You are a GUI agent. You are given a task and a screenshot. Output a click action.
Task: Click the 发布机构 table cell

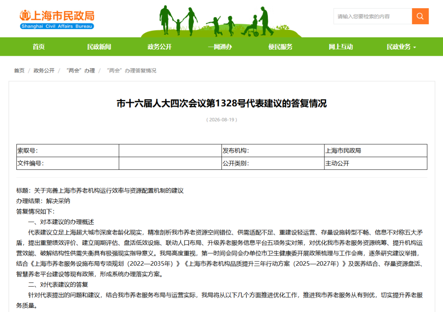coord(273,150)
